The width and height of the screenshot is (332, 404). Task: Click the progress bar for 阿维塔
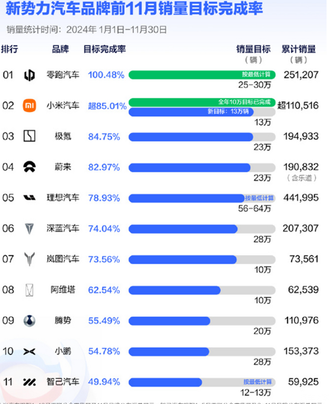tap(202, 290)
